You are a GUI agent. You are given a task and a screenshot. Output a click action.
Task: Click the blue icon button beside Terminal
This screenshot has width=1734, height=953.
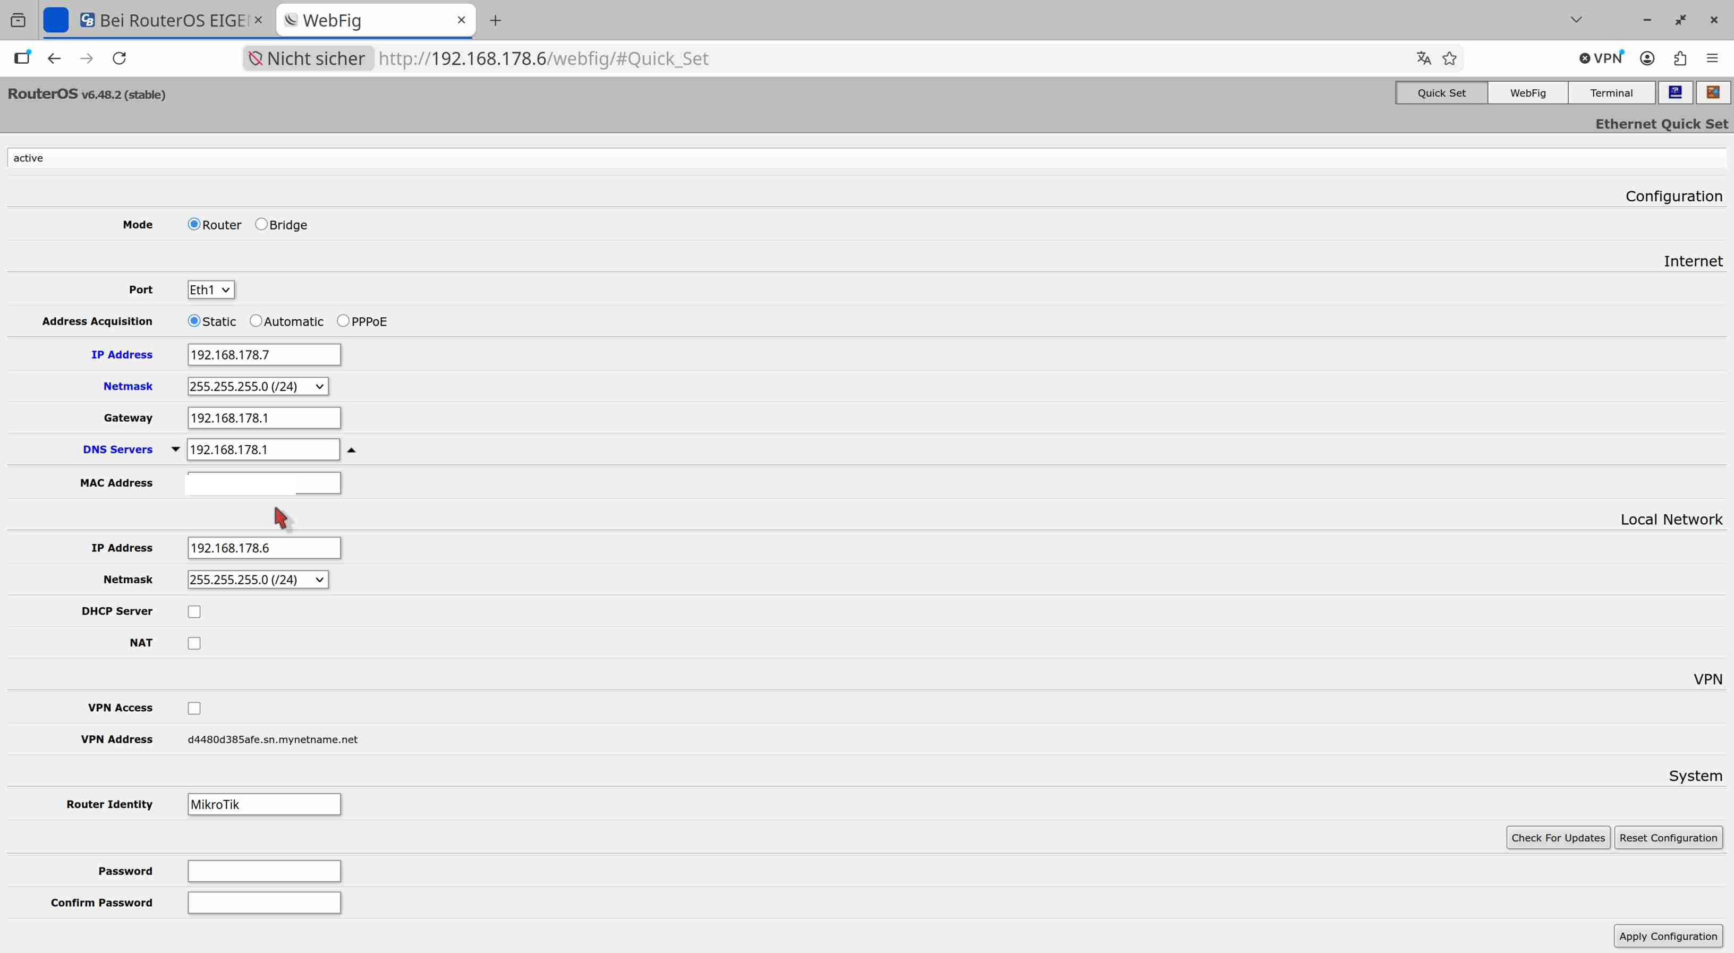click(x=1674, y=92)
